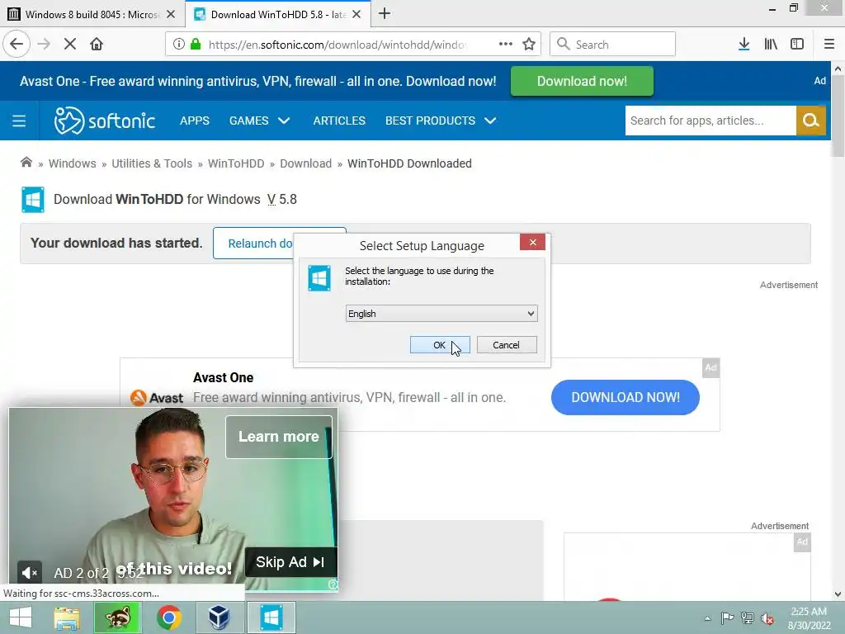Open network tray icon
Viewport: 845px width, 634px height.
[747, 617]
